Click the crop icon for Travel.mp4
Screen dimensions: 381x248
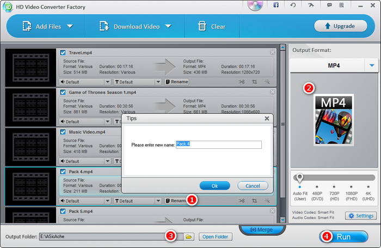tap(254, 82)
